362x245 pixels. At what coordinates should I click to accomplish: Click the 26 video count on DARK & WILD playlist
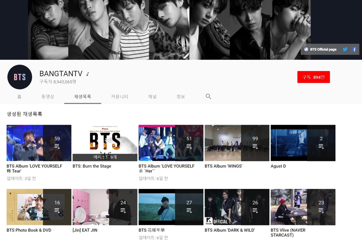tap(255, 203)
